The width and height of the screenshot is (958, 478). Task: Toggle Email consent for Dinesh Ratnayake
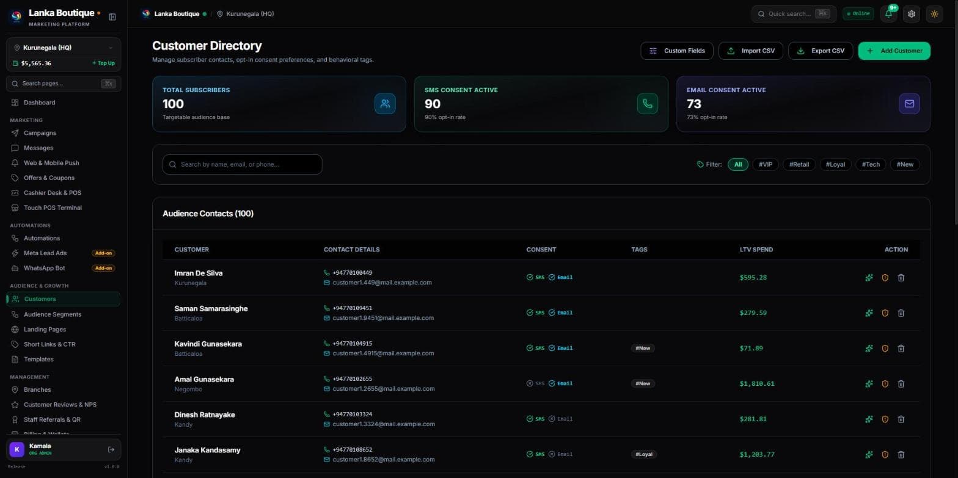pyautogui.click(x=560, y=419)
